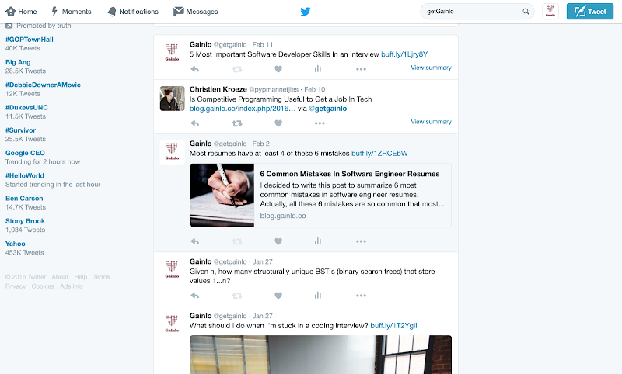Like the Feb 2 Gainlo tweet

278,241
